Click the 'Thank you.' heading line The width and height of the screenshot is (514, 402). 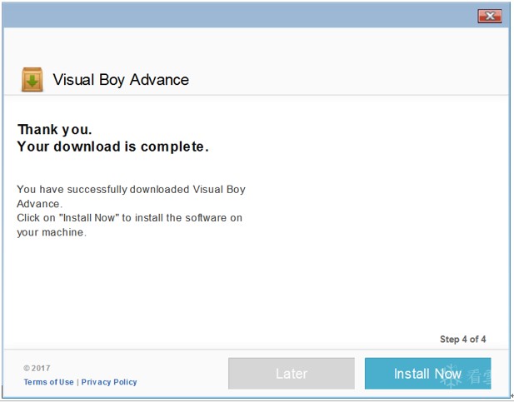point(54,129)
